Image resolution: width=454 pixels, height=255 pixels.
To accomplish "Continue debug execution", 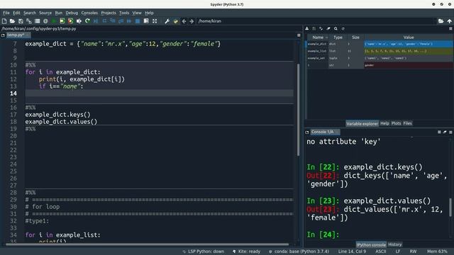I will (129, 21).
